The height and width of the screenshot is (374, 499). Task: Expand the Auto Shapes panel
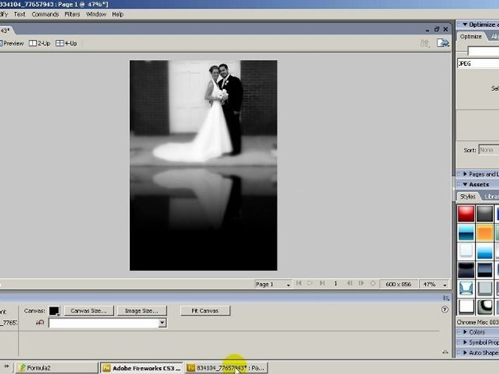(465, 353)
